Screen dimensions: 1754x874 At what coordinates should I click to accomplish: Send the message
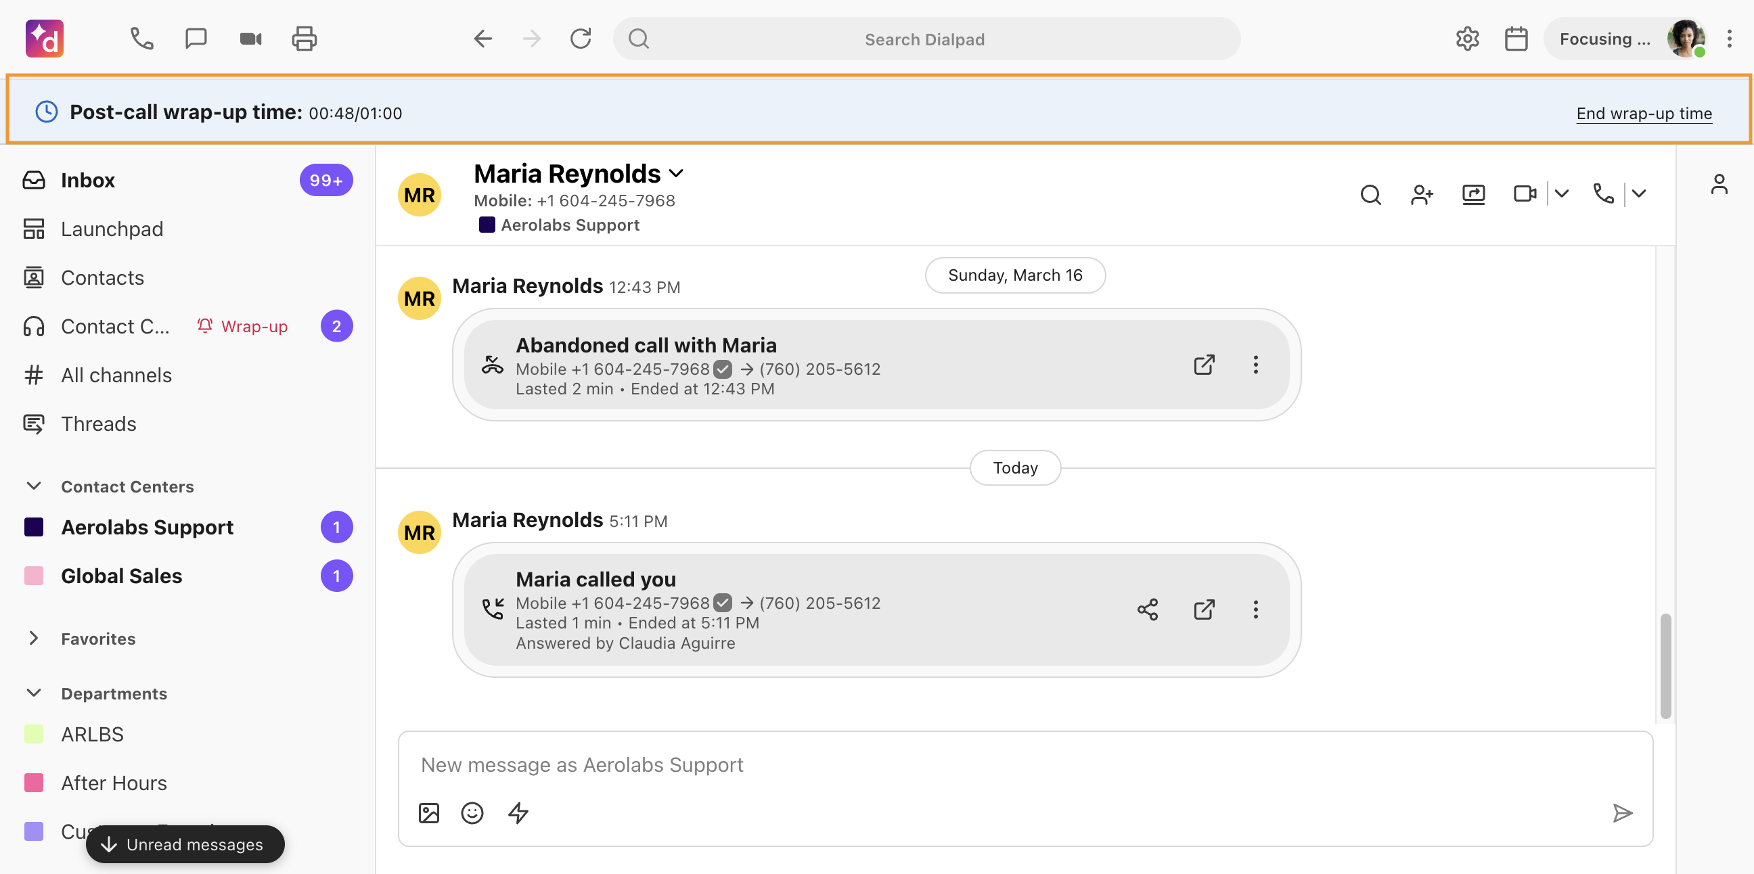coord(1623,812)
